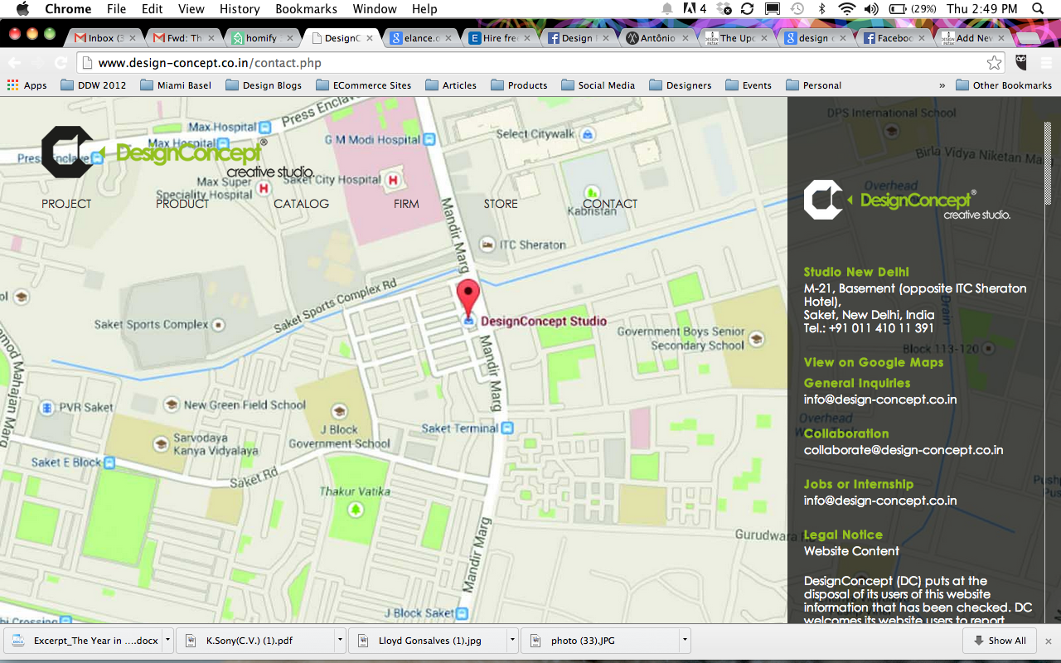Click the Wi-Fi status icon
This screenshot has height=663, width=1061.
(846, 9)
